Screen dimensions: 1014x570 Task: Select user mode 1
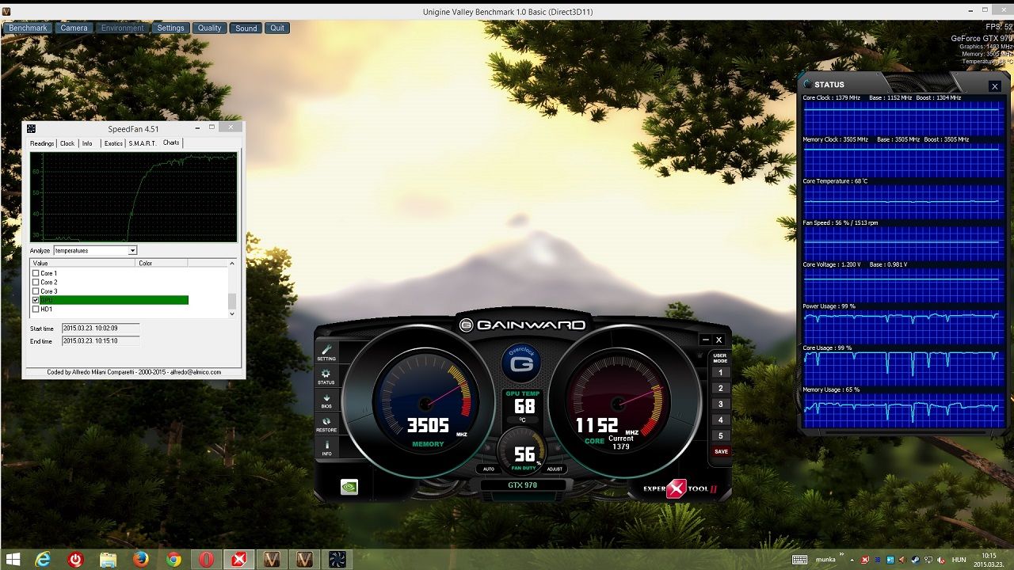pyautogui.click(x=720, y=372)
